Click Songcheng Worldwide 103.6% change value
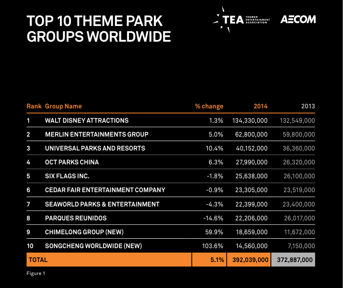 [x=214, y=246]
